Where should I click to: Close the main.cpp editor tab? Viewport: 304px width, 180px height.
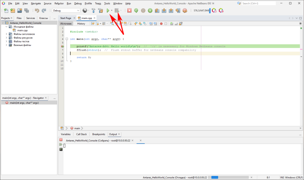coord(94,18)
